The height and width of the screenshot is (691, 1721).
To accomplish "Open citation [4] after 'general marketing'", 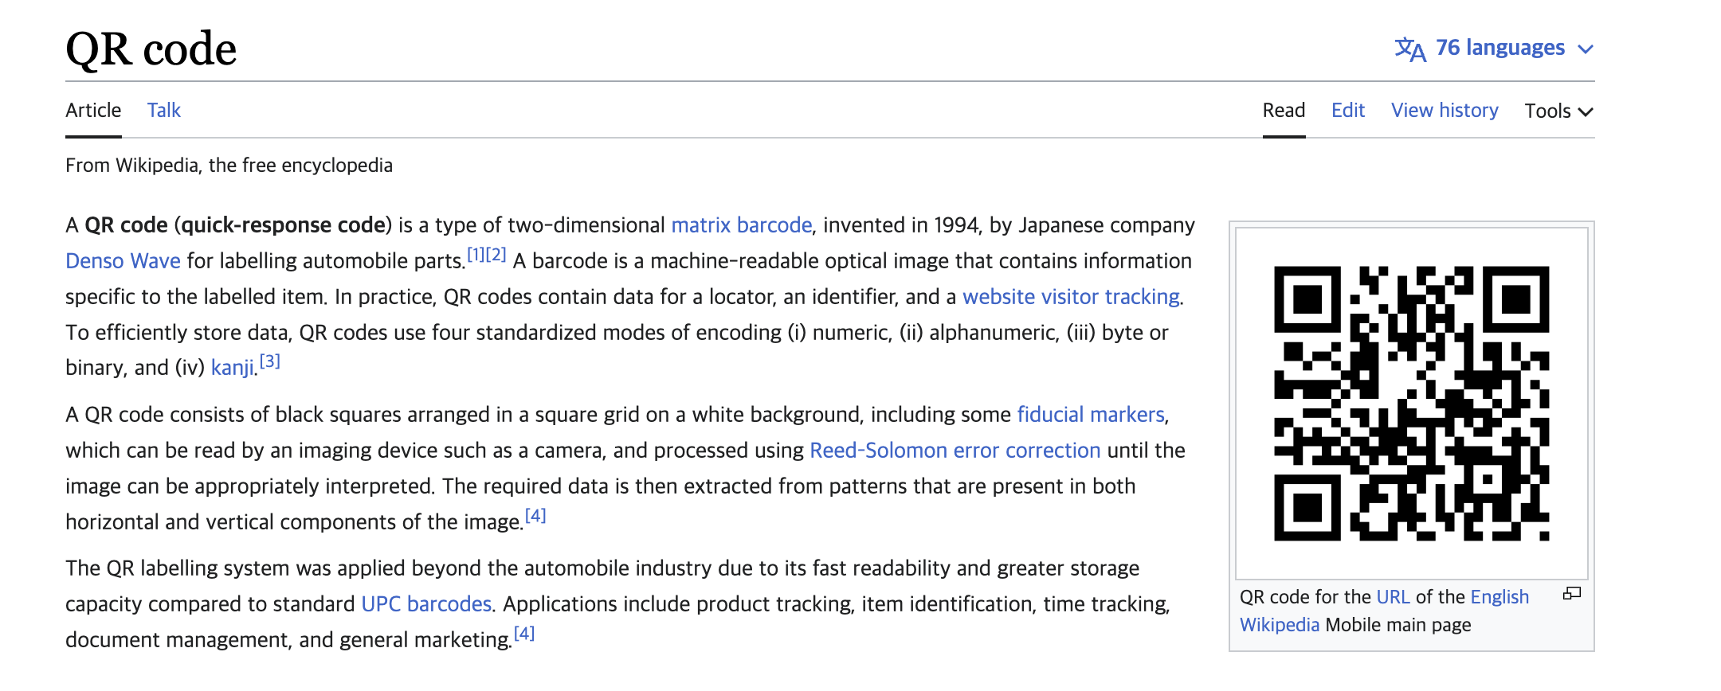I will click(x=524, y=634).
